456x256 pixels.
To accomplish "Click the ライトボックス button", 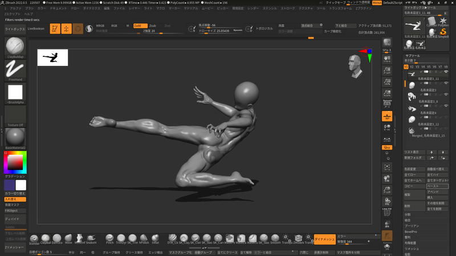I will [x=15, y=28].
